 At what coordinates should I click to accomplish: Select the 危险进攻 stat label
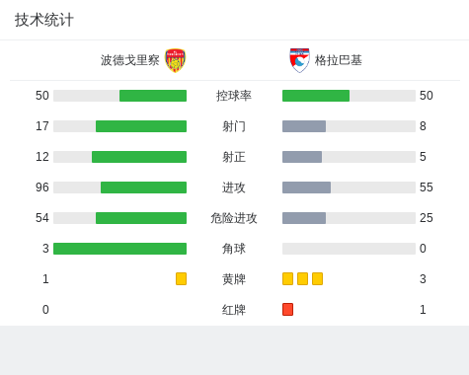234,218
